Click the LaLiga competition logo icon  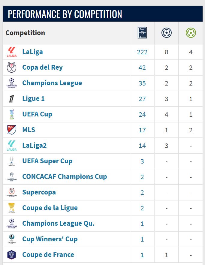[x=12, y=52]
